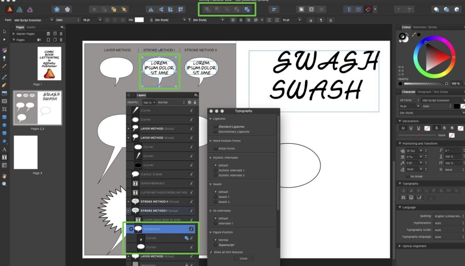Select the Zoom magnifier tool
Image resolution: width=465 pixels, height=266 pixels.
[5, 184]
